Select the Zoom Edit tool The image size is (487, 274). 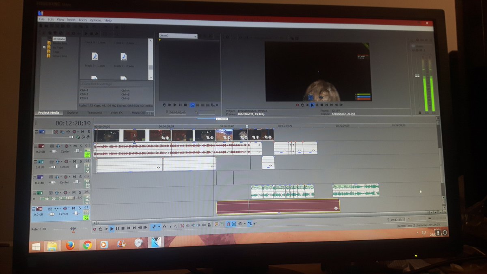tap(175, 226)
